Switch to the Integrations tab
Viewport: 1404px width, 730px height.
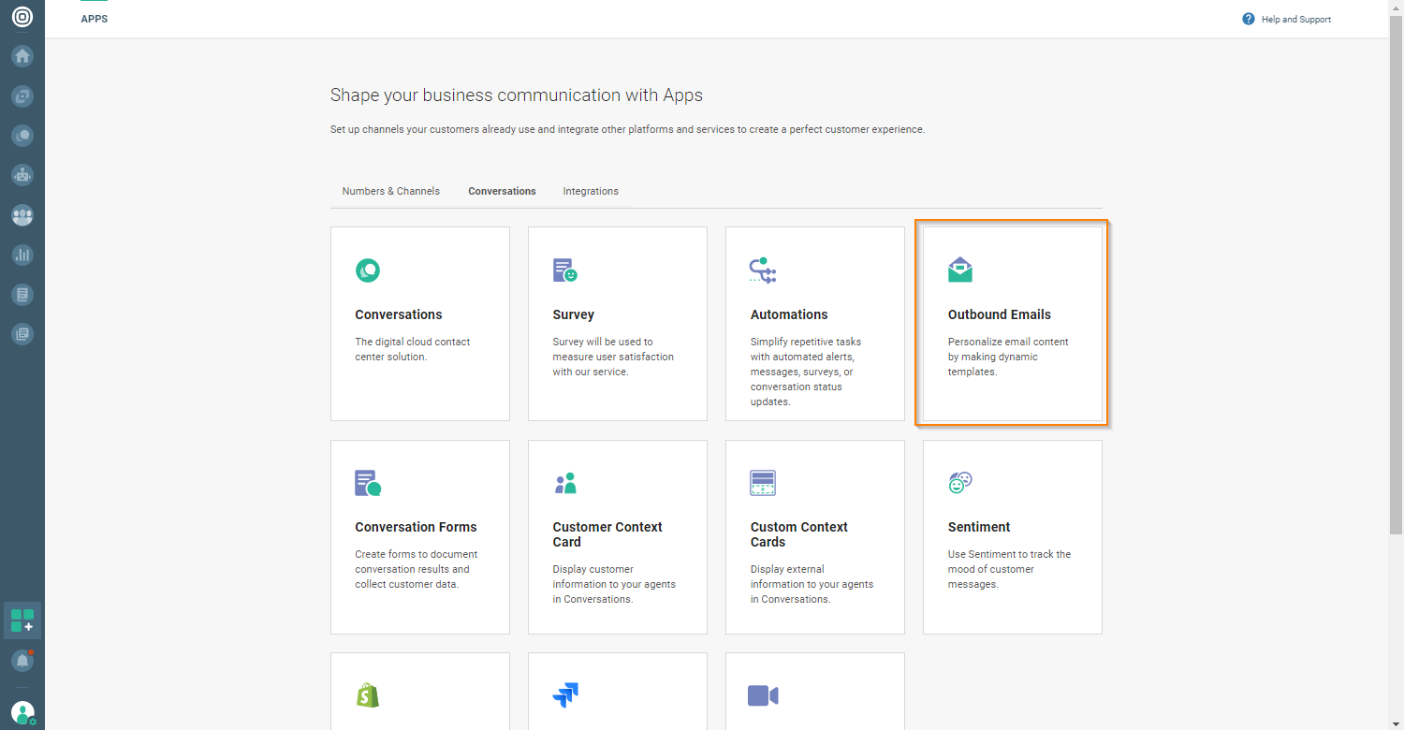591,191
